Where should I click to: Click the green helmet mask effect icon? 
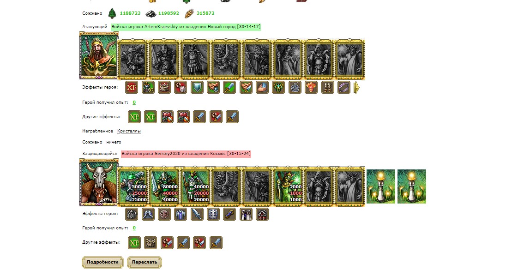click(x=278, y=87)
